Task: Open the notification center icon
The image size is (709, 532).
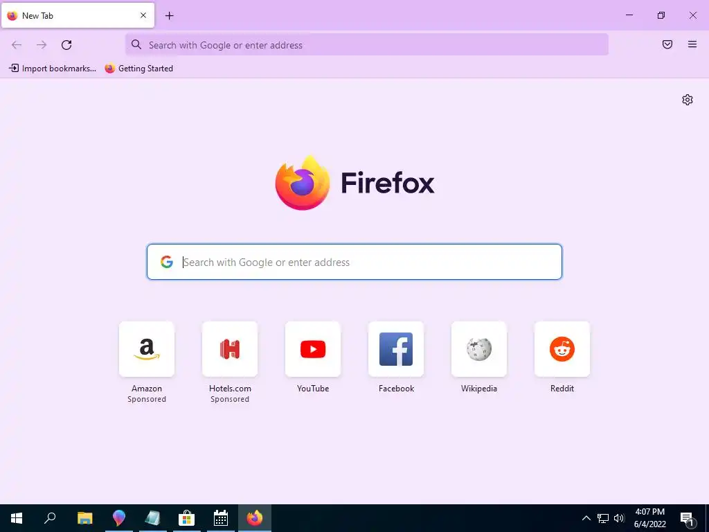Action: click(687, 518)
